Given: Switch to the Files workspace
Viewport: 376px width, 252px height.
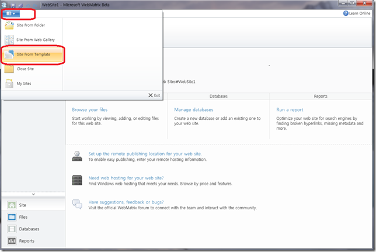Looking at the screenshot, I should [33, 217].
